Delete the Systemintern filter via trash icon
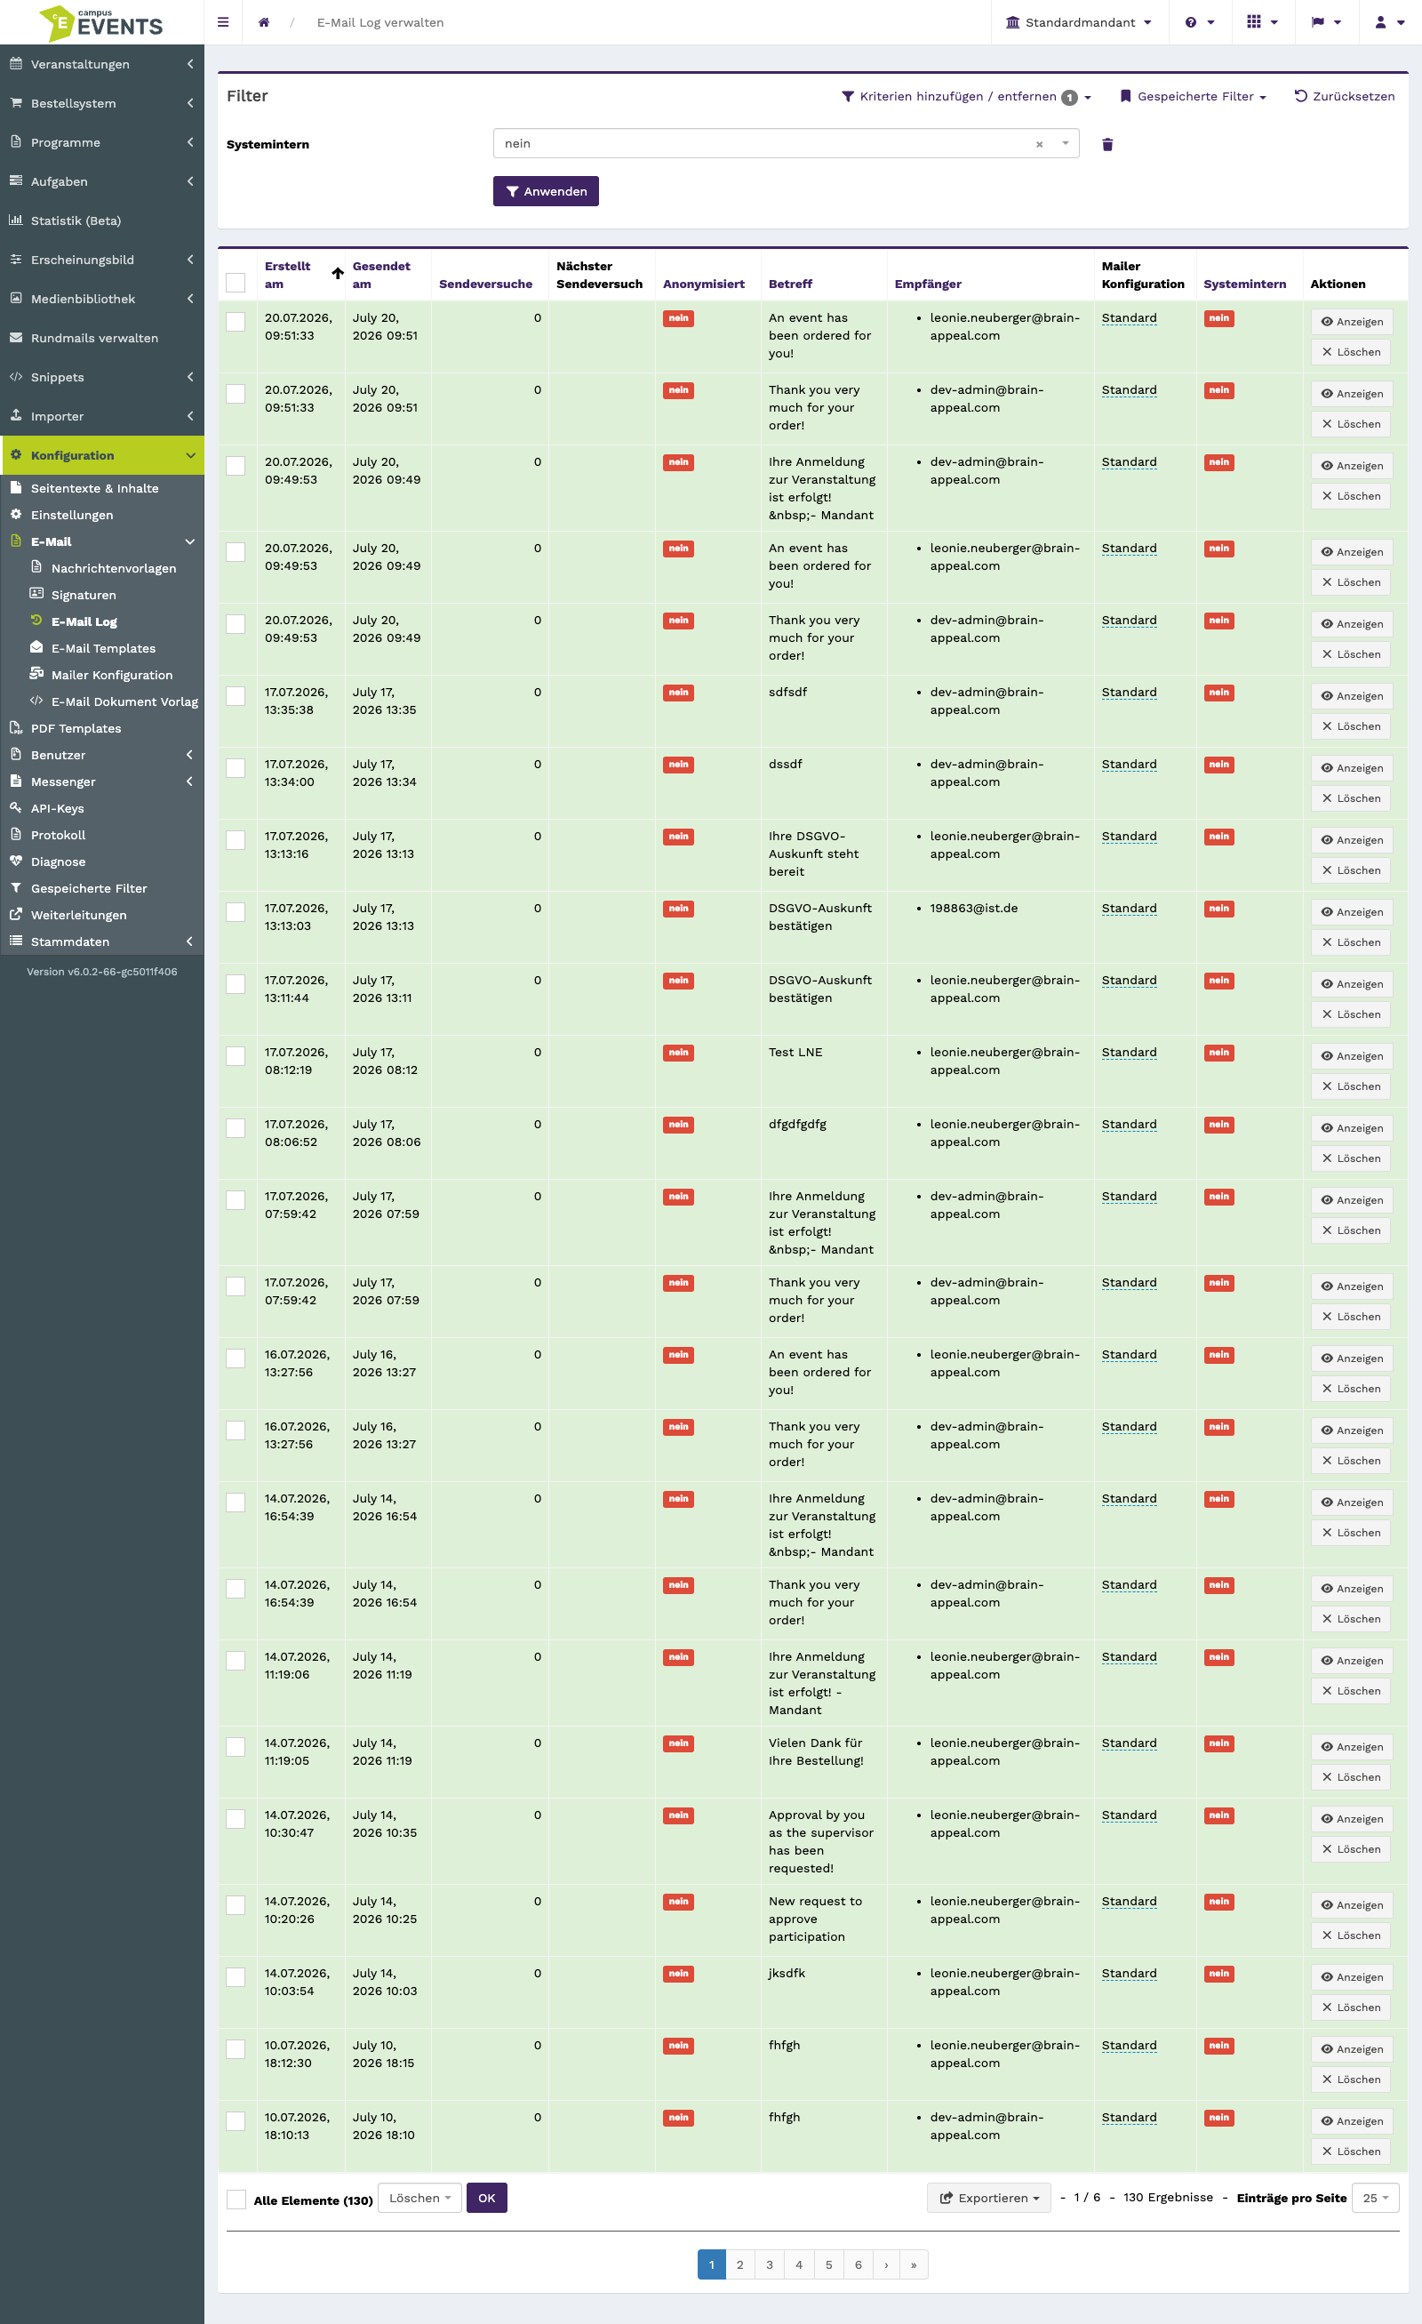 pos(1108,144)
